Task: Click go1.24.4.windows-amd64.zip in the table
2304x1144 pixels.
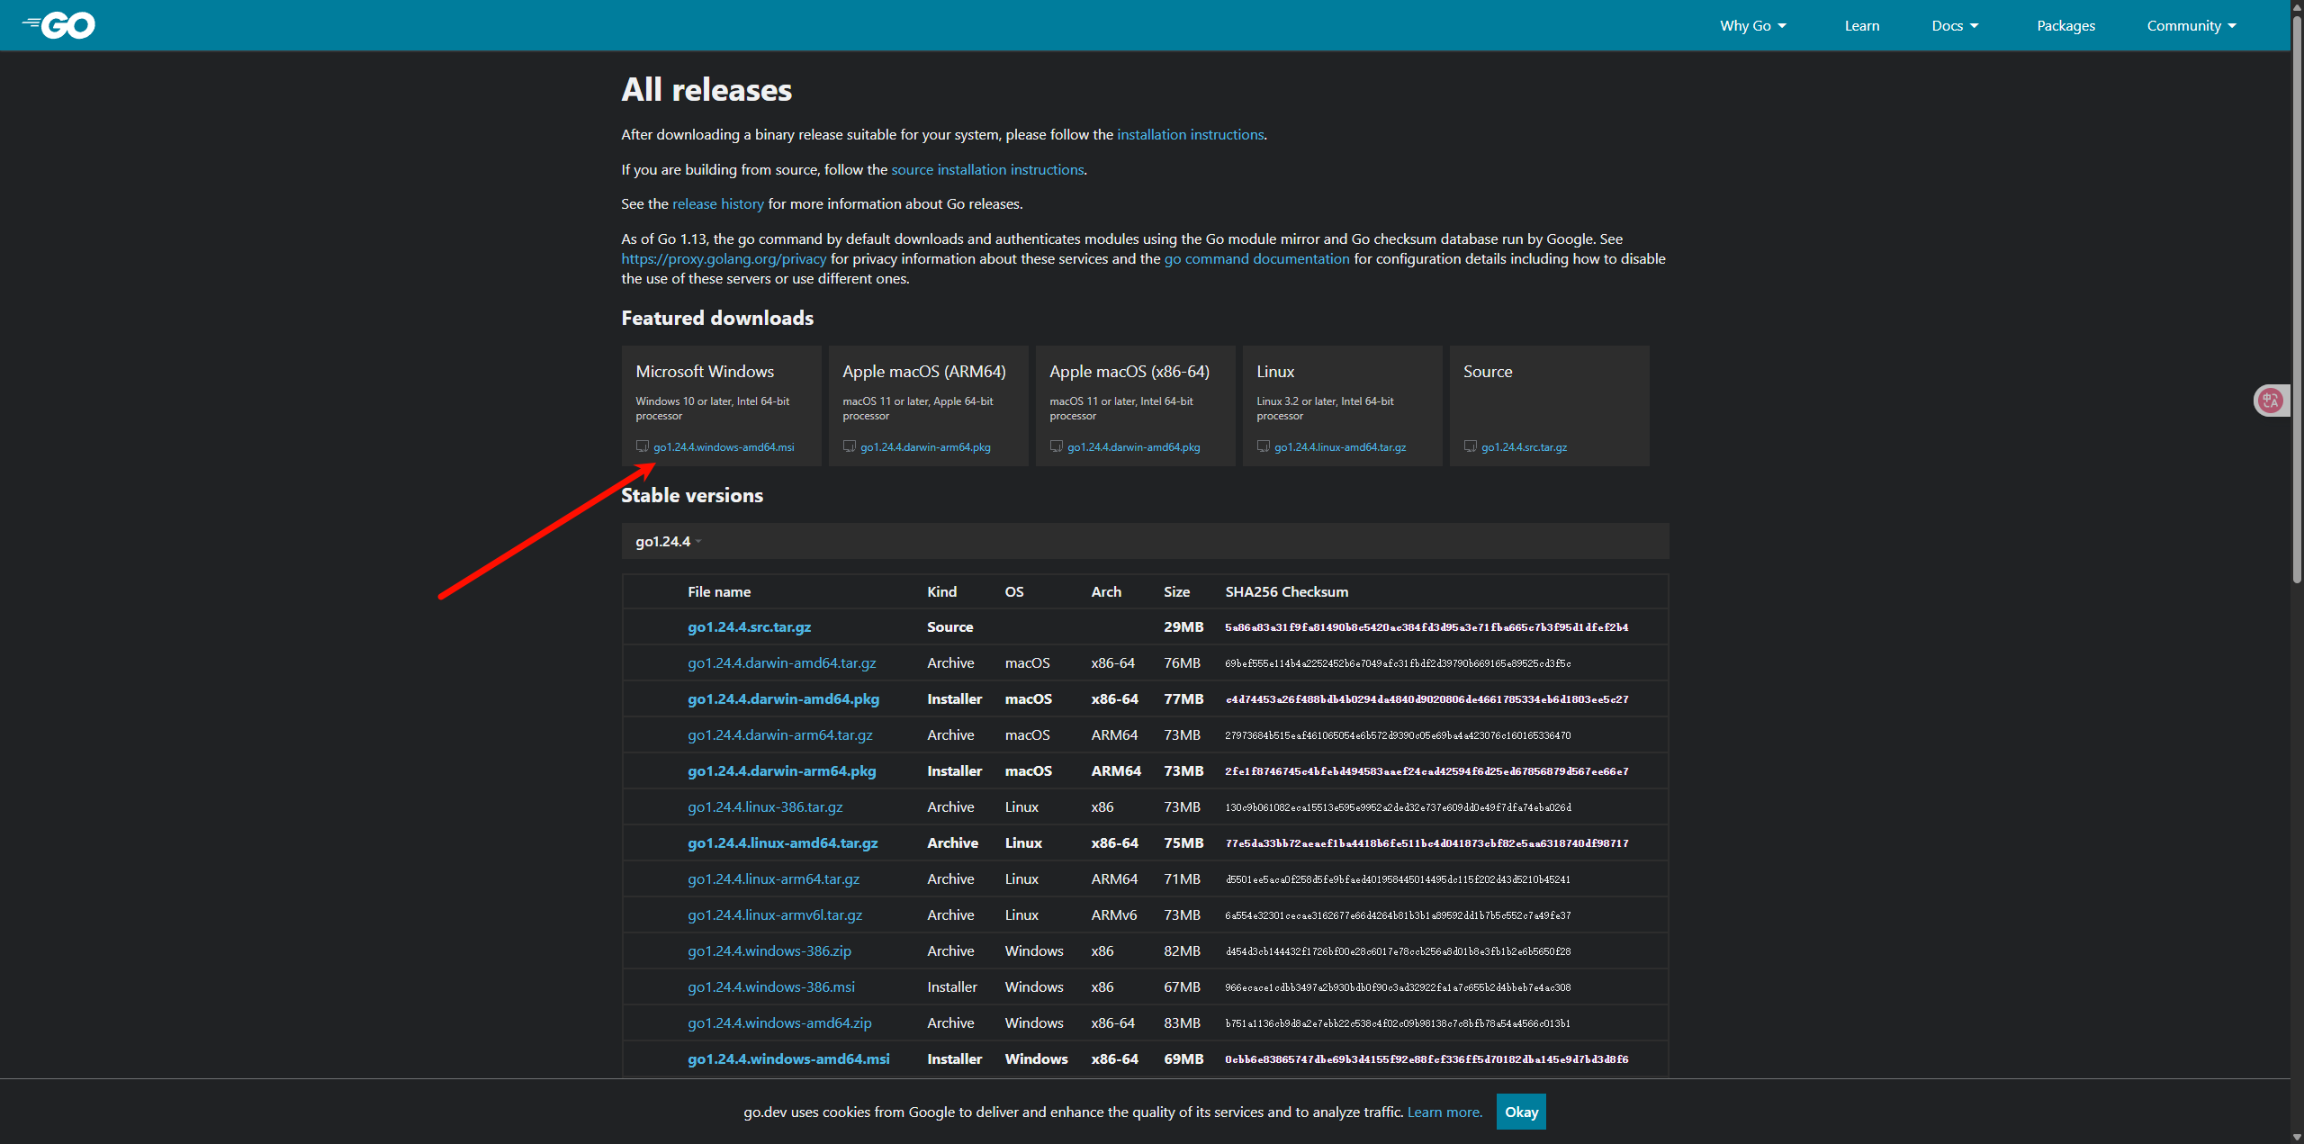Action: click(779, 1022)
